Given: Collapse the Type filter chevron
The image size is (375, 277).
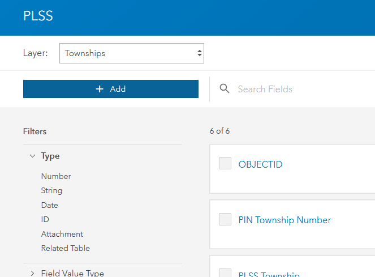Looking at the screenshot, I should [33, 156].
